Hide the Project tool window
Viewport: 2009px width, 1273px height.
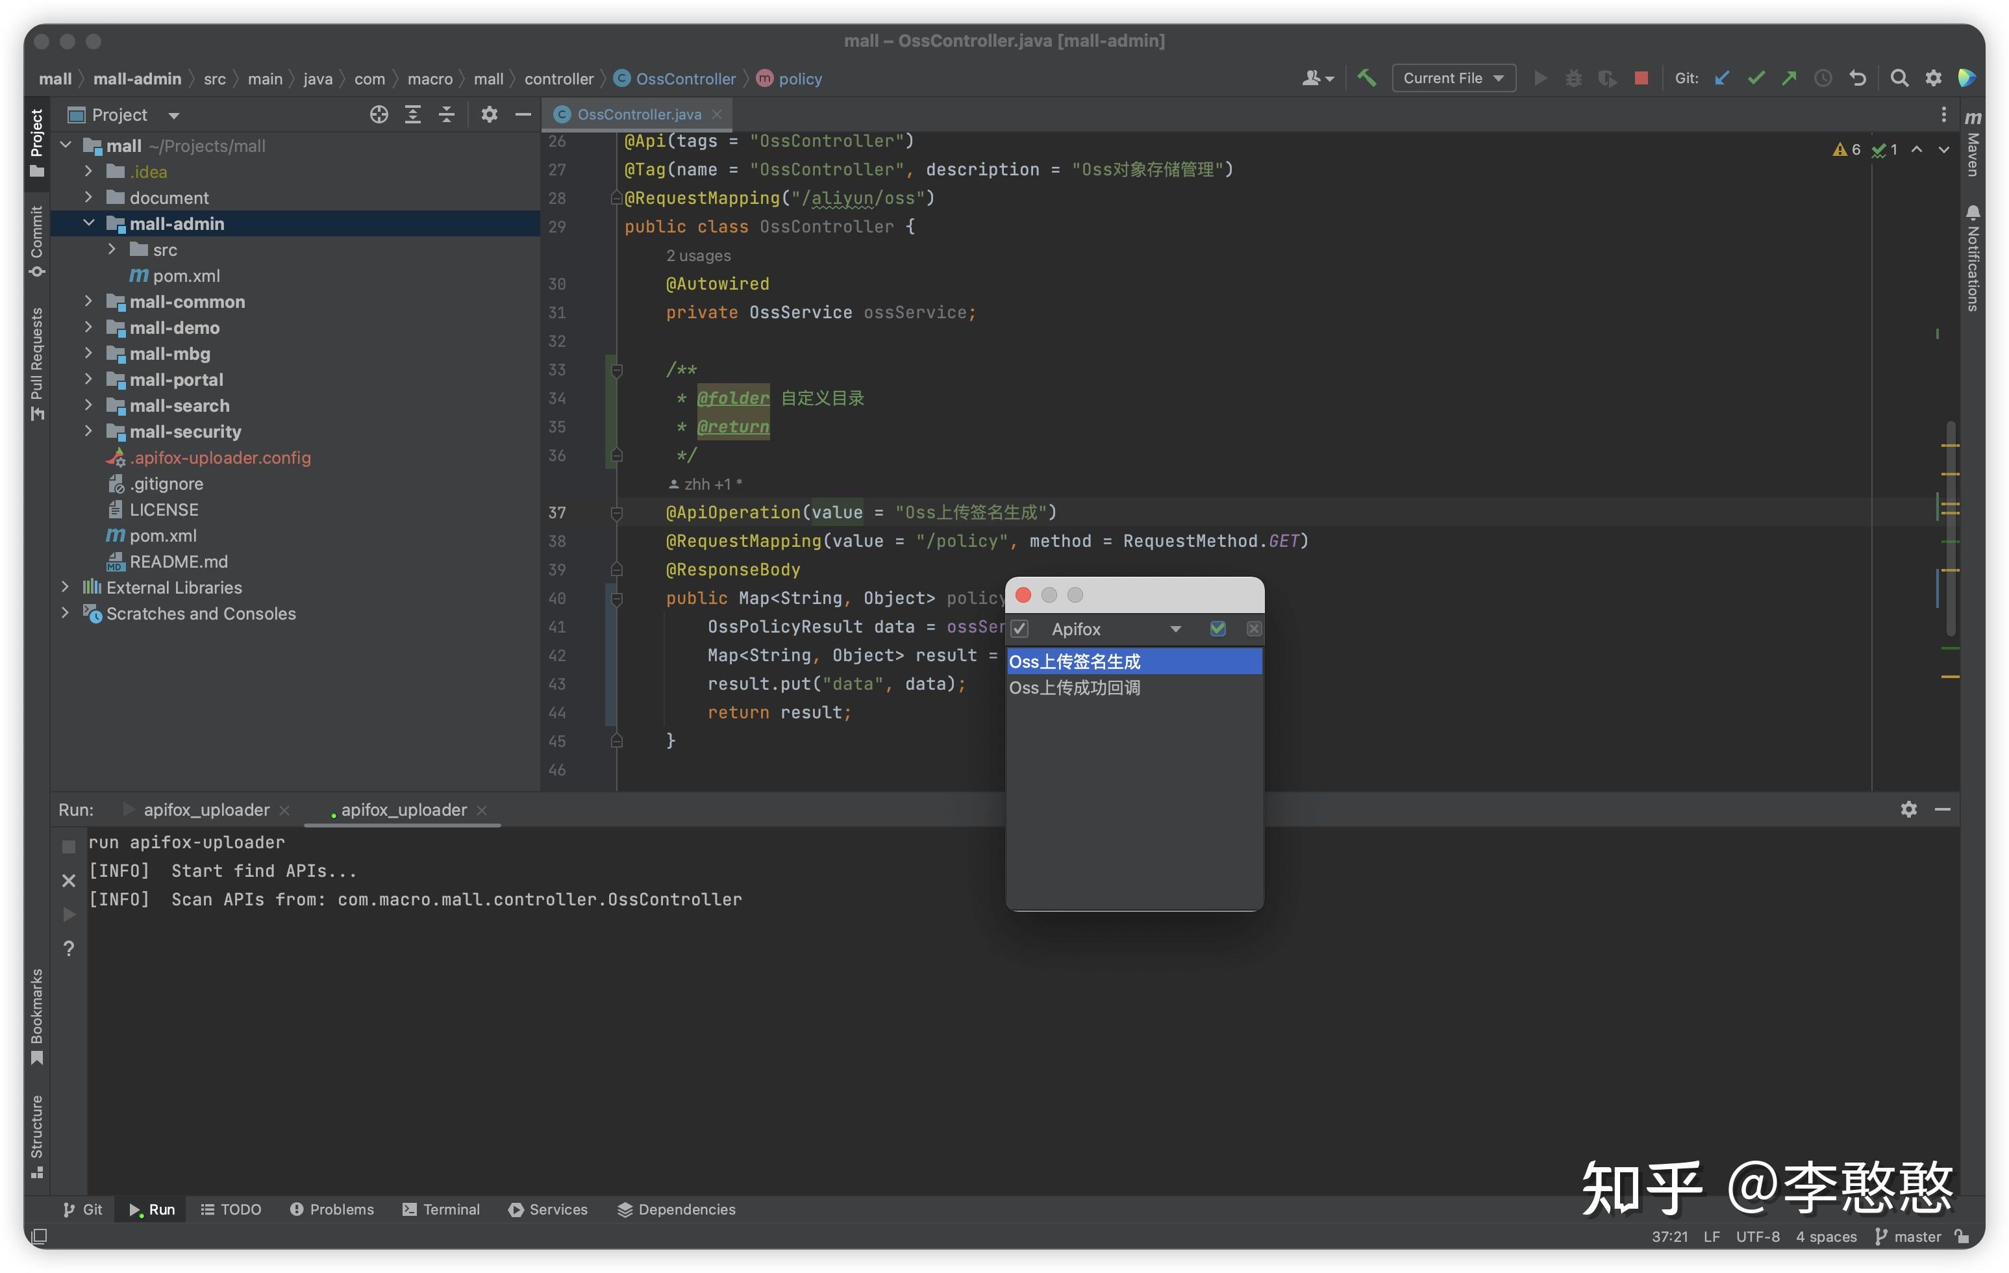(523, 114)
